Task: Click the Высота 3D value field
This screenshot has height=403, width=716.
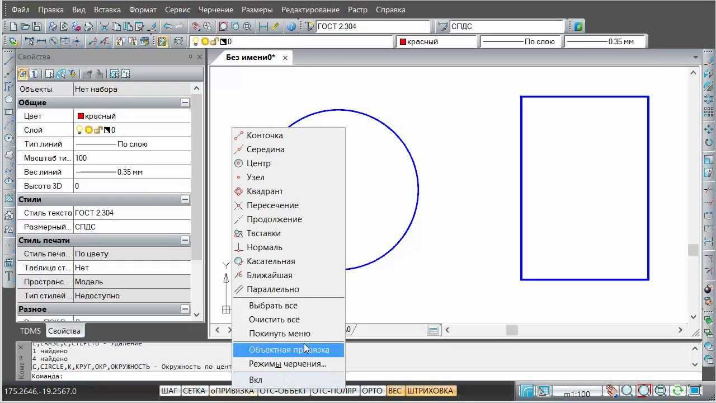Action: (133, 186)
